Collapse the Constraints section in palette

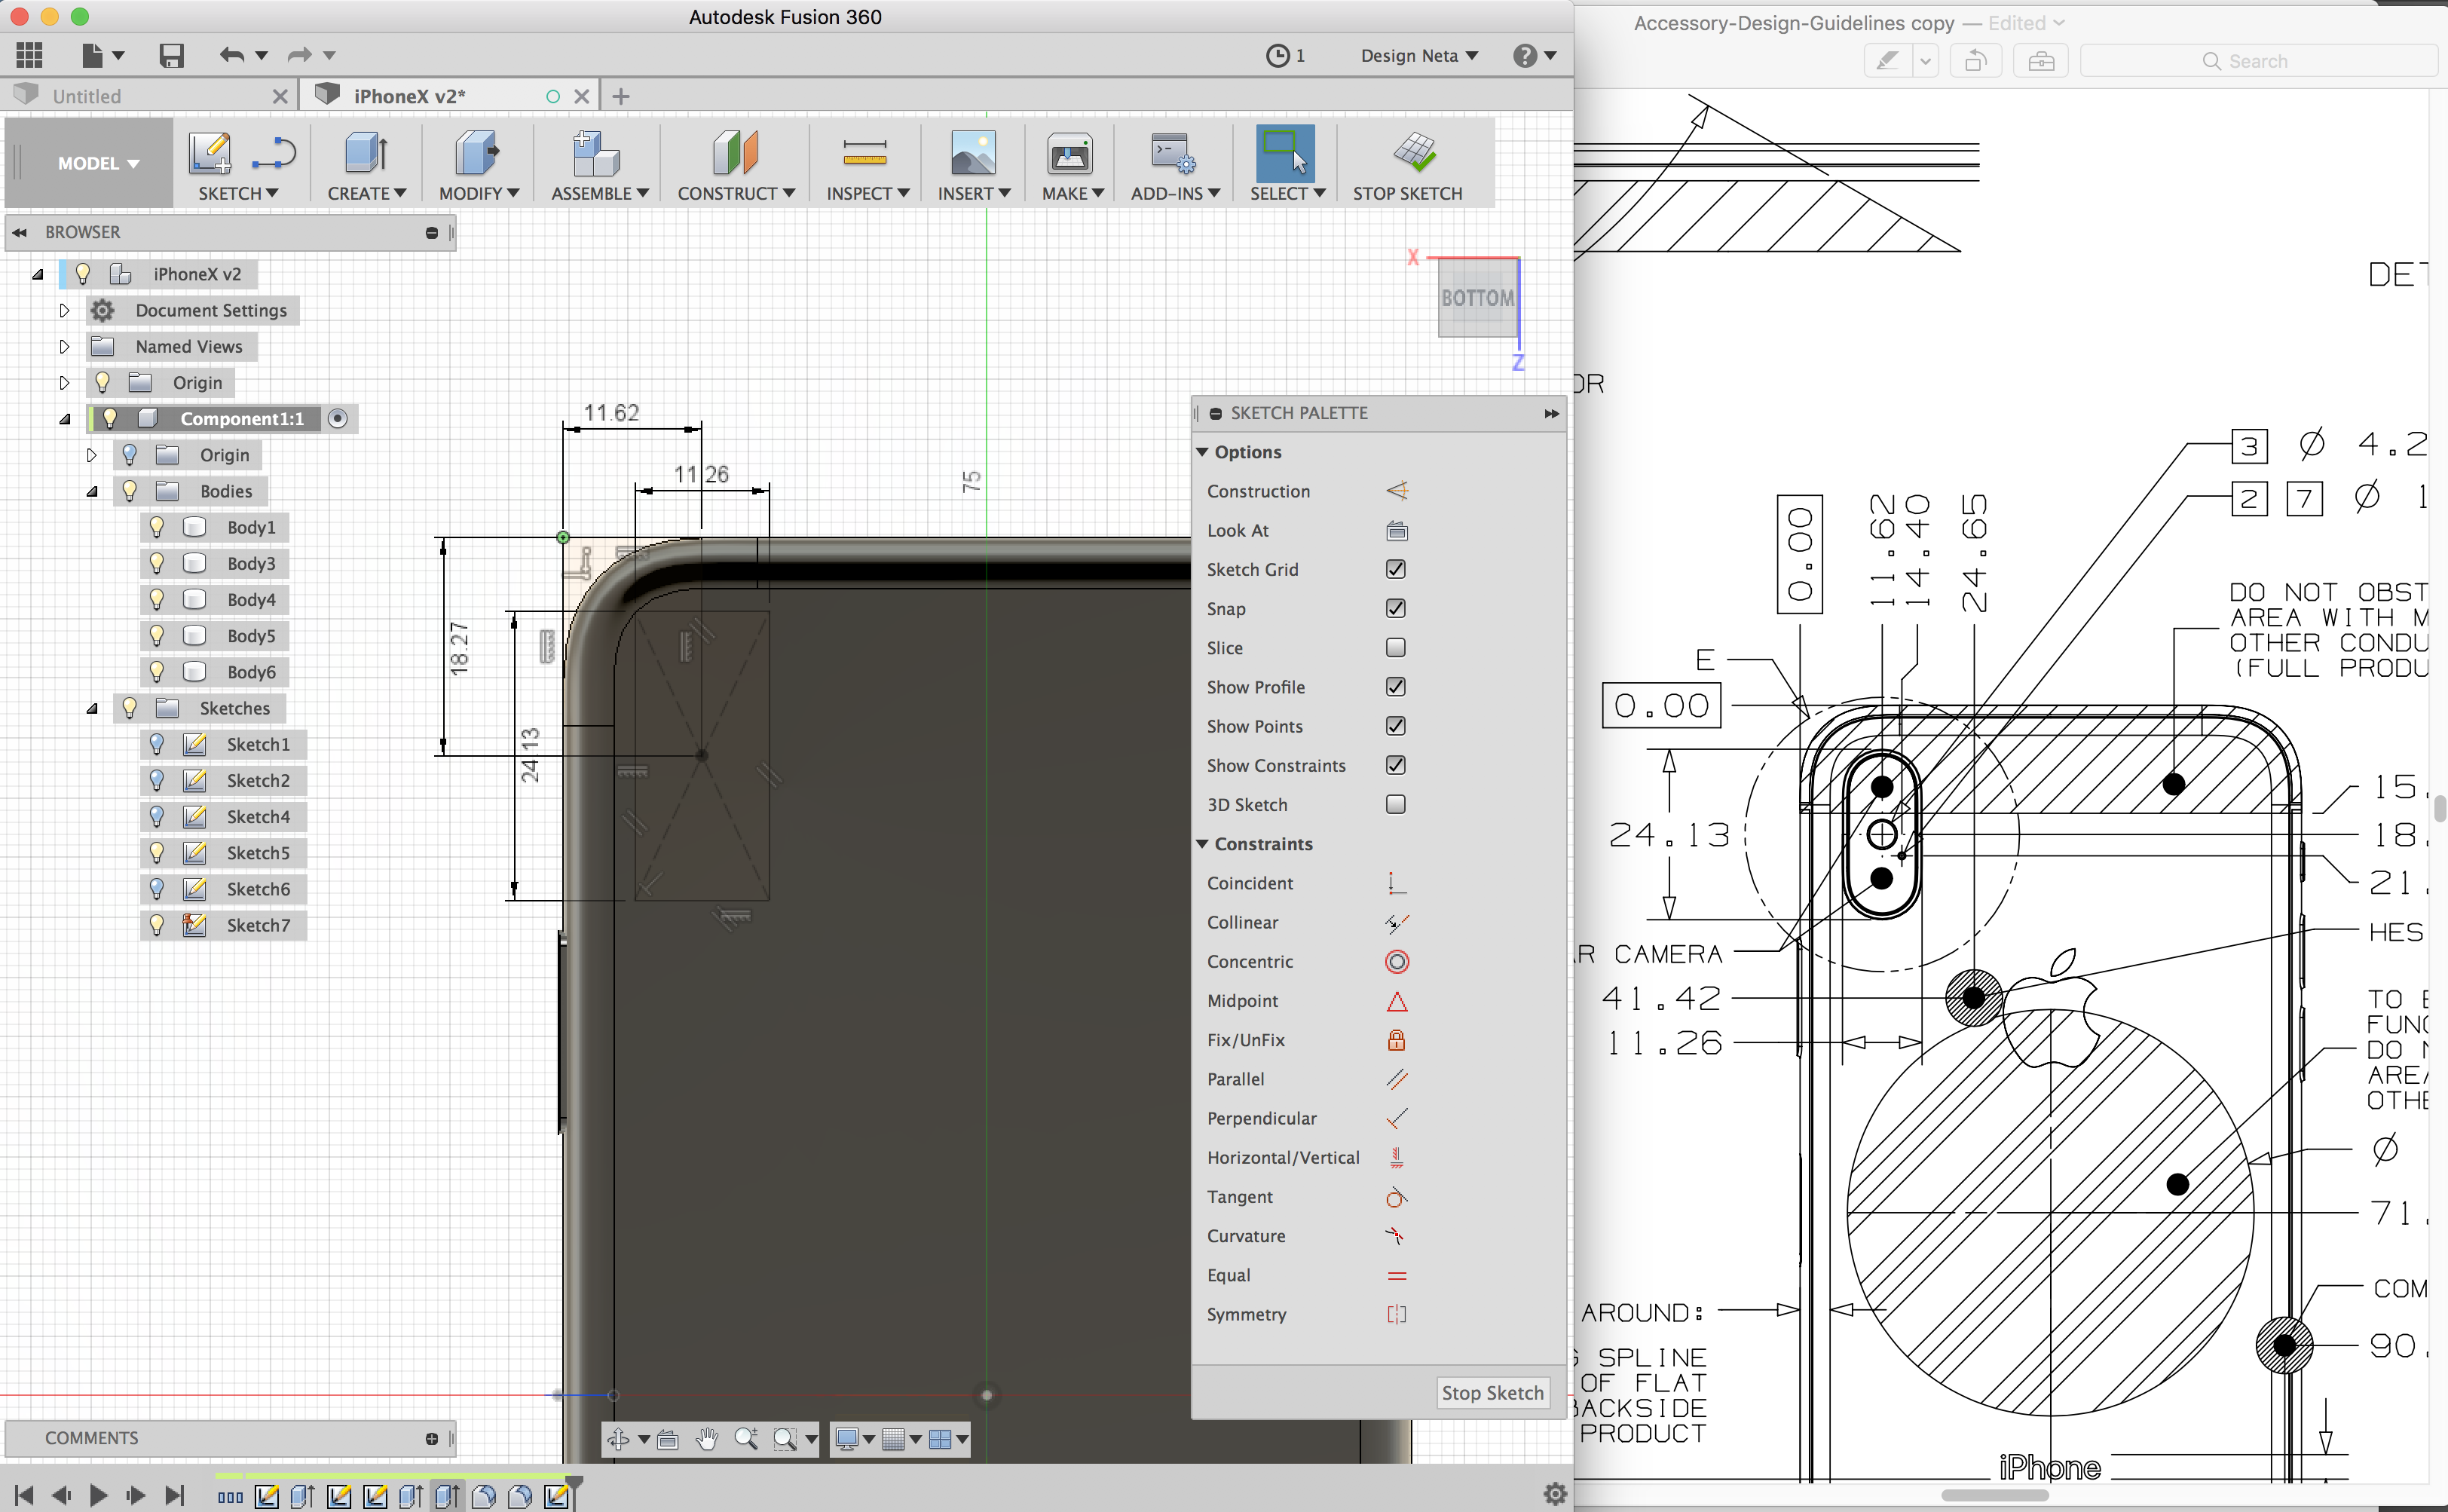click(x=1202, y=844)
